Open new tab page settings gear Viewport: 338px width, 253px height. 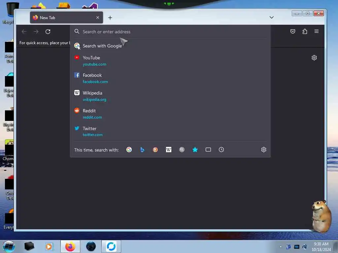314,58
